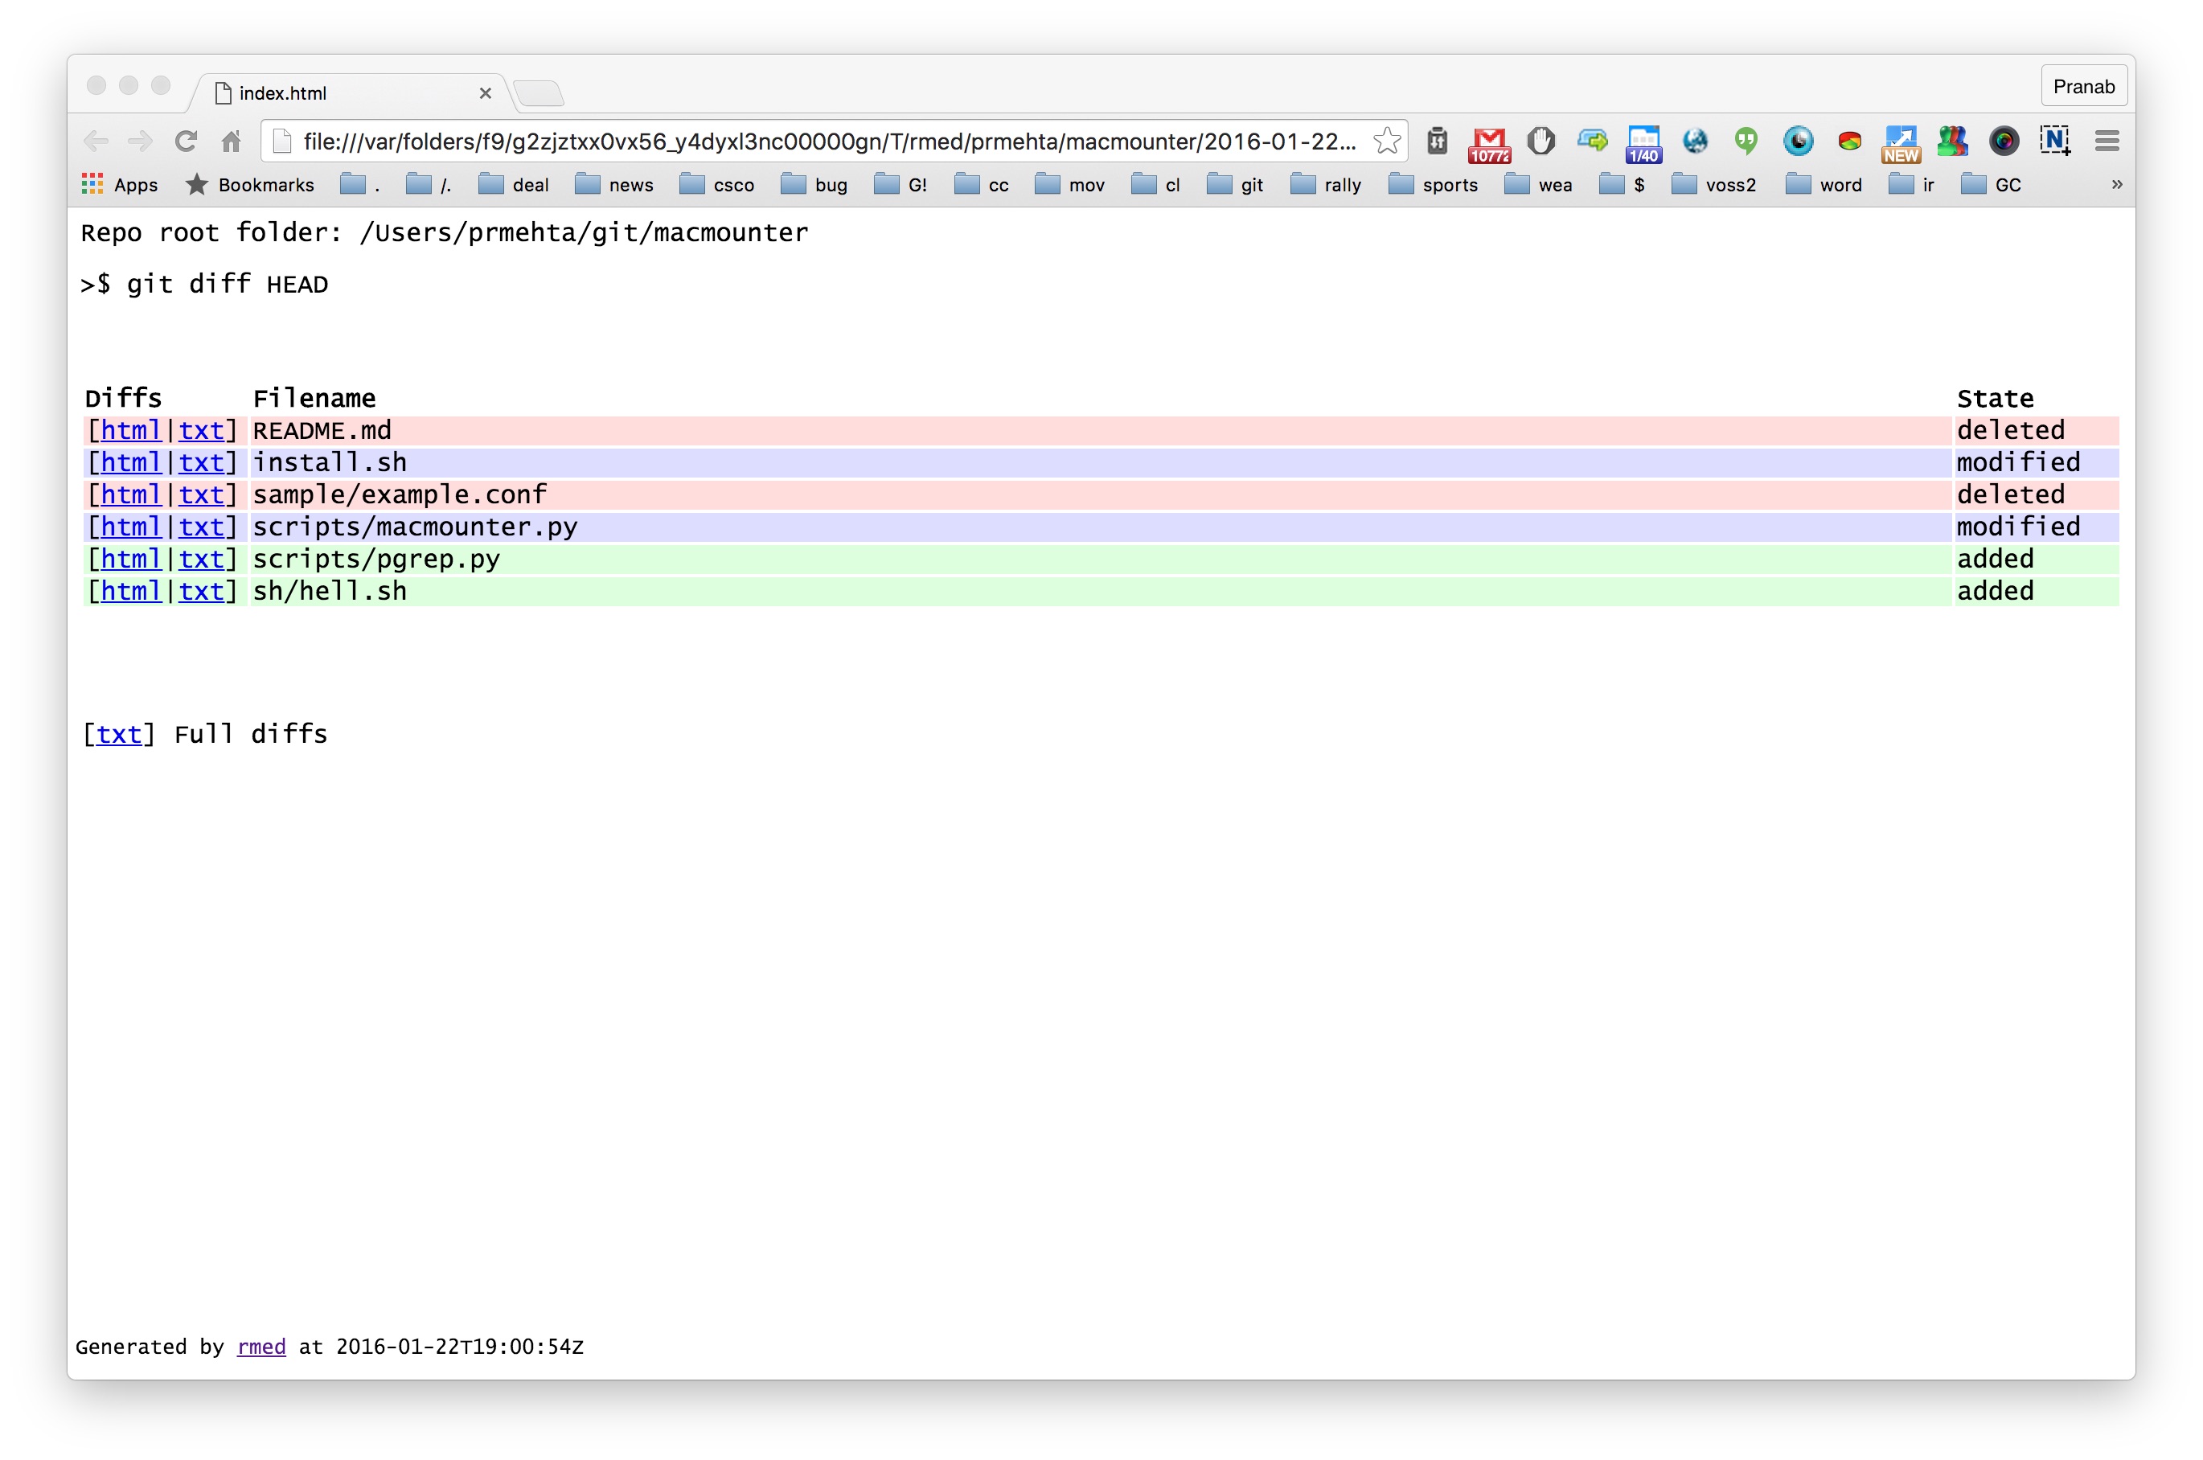
Task: Open html diff for README.md
Action: [130, 430]
